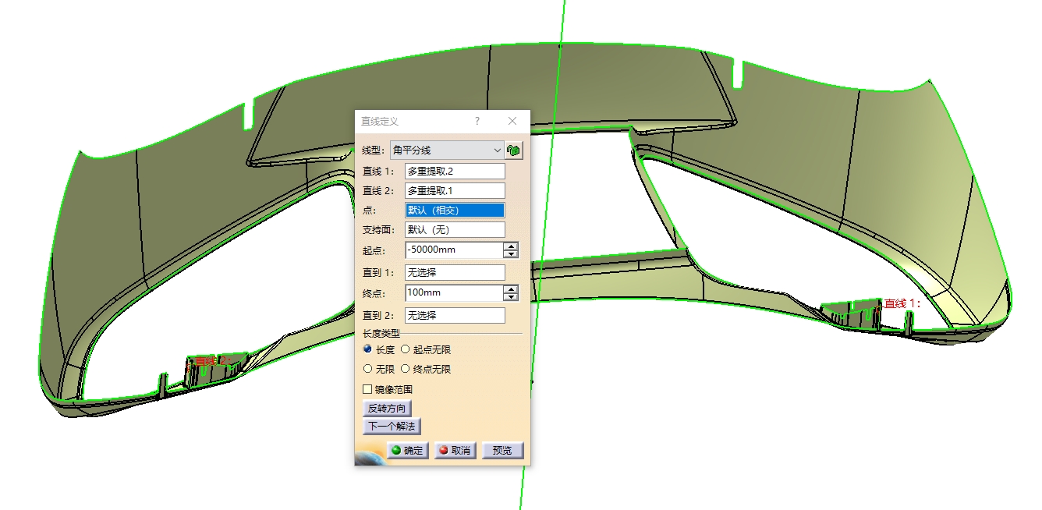Decrease 终点 value with down stepper arrow
1042x510 pixels.
coord(511,297)
